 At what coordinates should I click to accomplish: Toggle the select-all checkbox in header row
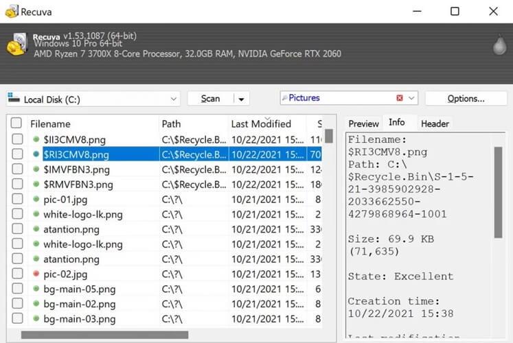point(16,123)
